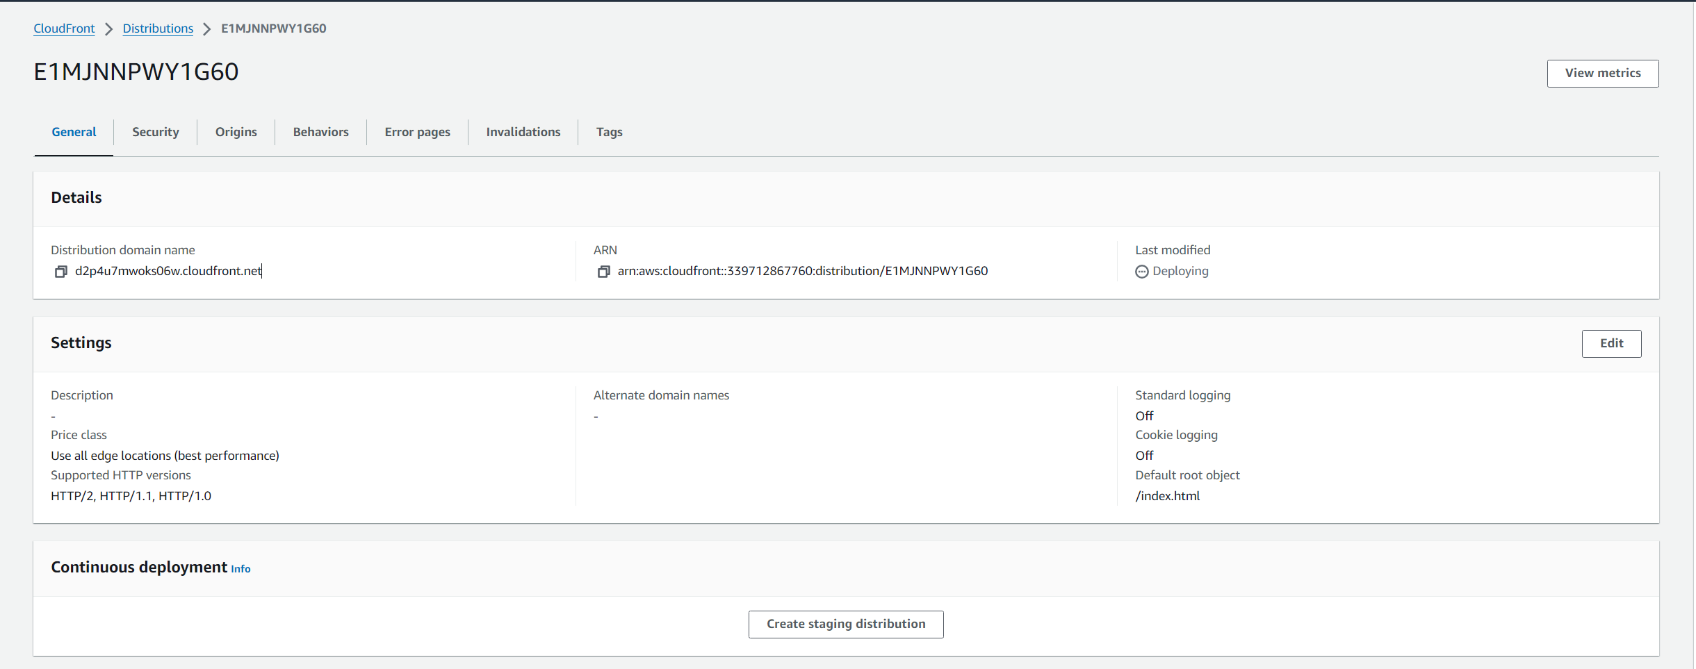
Task: Click the Deploying status text
Action: tap(1180, 271)
